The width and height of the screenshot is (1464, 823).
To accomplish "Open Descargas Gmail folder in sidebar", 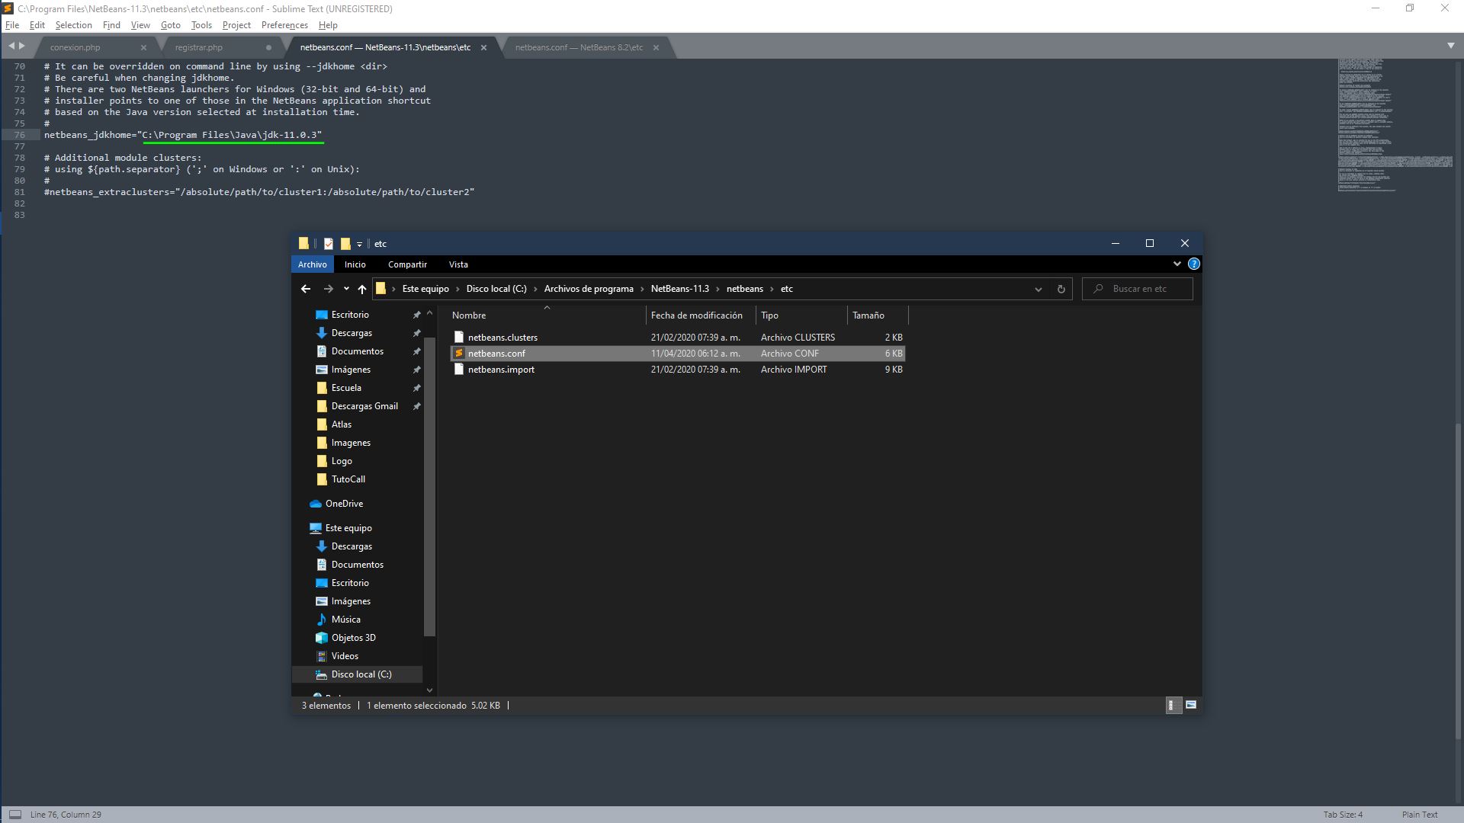I will click(364, 406).
